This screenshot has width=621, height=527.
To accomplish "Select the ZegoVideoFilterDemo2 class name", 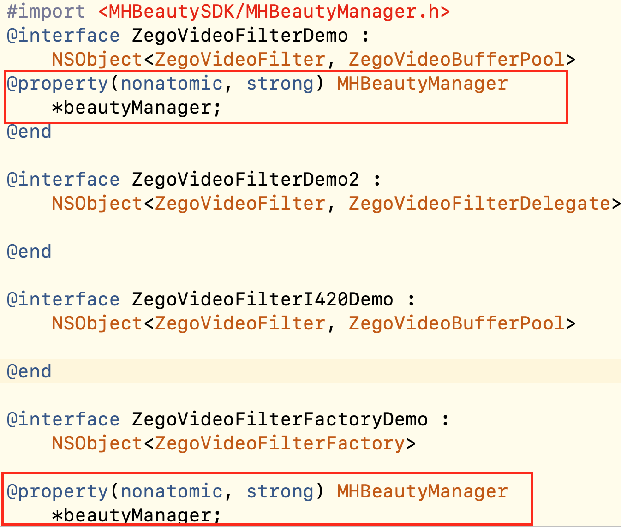I will [x=245, y=180].
